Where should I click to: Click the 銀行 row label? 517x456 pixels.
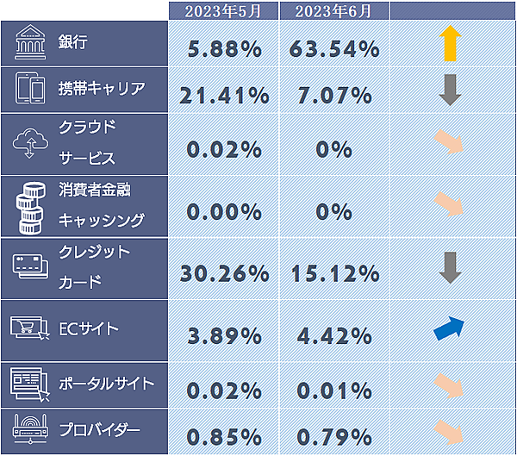73,43
